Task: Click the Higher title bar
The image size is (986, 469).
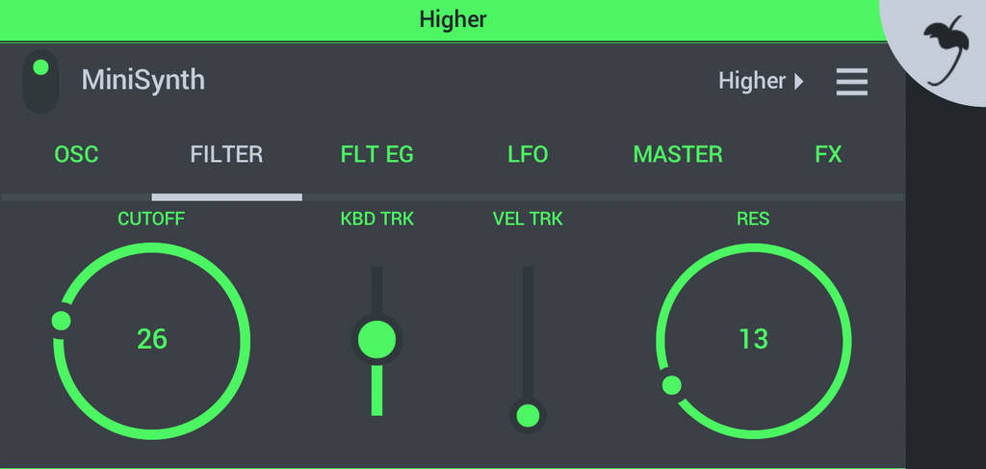Action: point(453,19)
